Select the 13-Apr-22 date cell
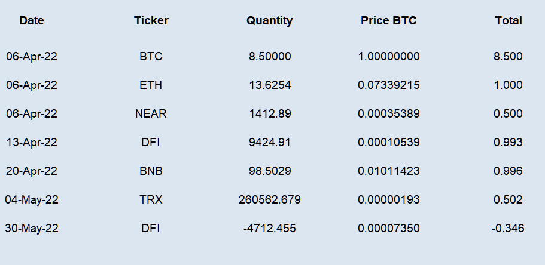 (x=32, y=143)
